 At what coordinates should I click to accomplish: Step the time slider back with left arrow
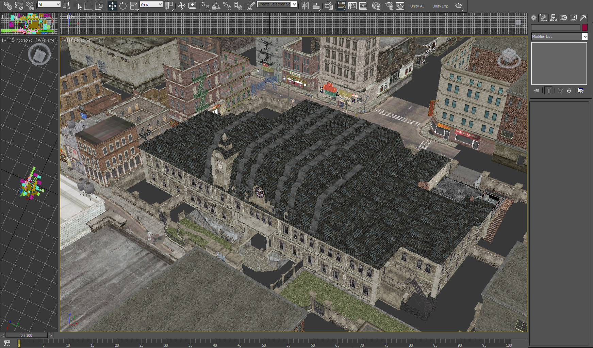[3, 335]
